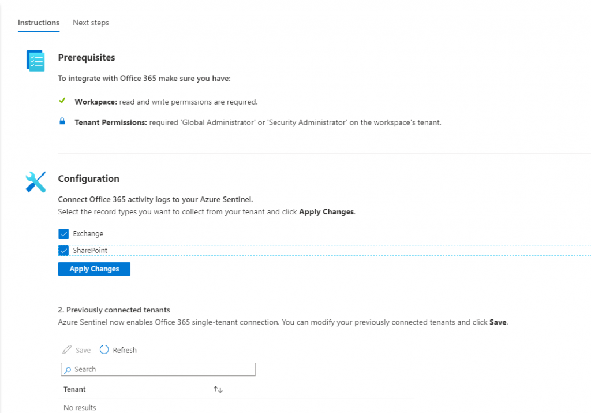
Task: Click the Refresh circular arrow icon
Action: pos(104,349)
